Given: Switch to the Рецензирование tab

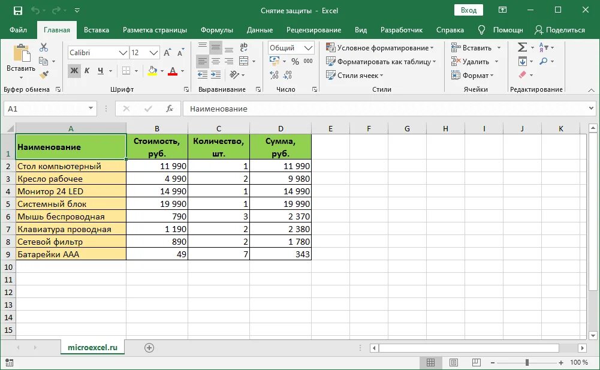Looking at the screenshot, I should 313,30.
